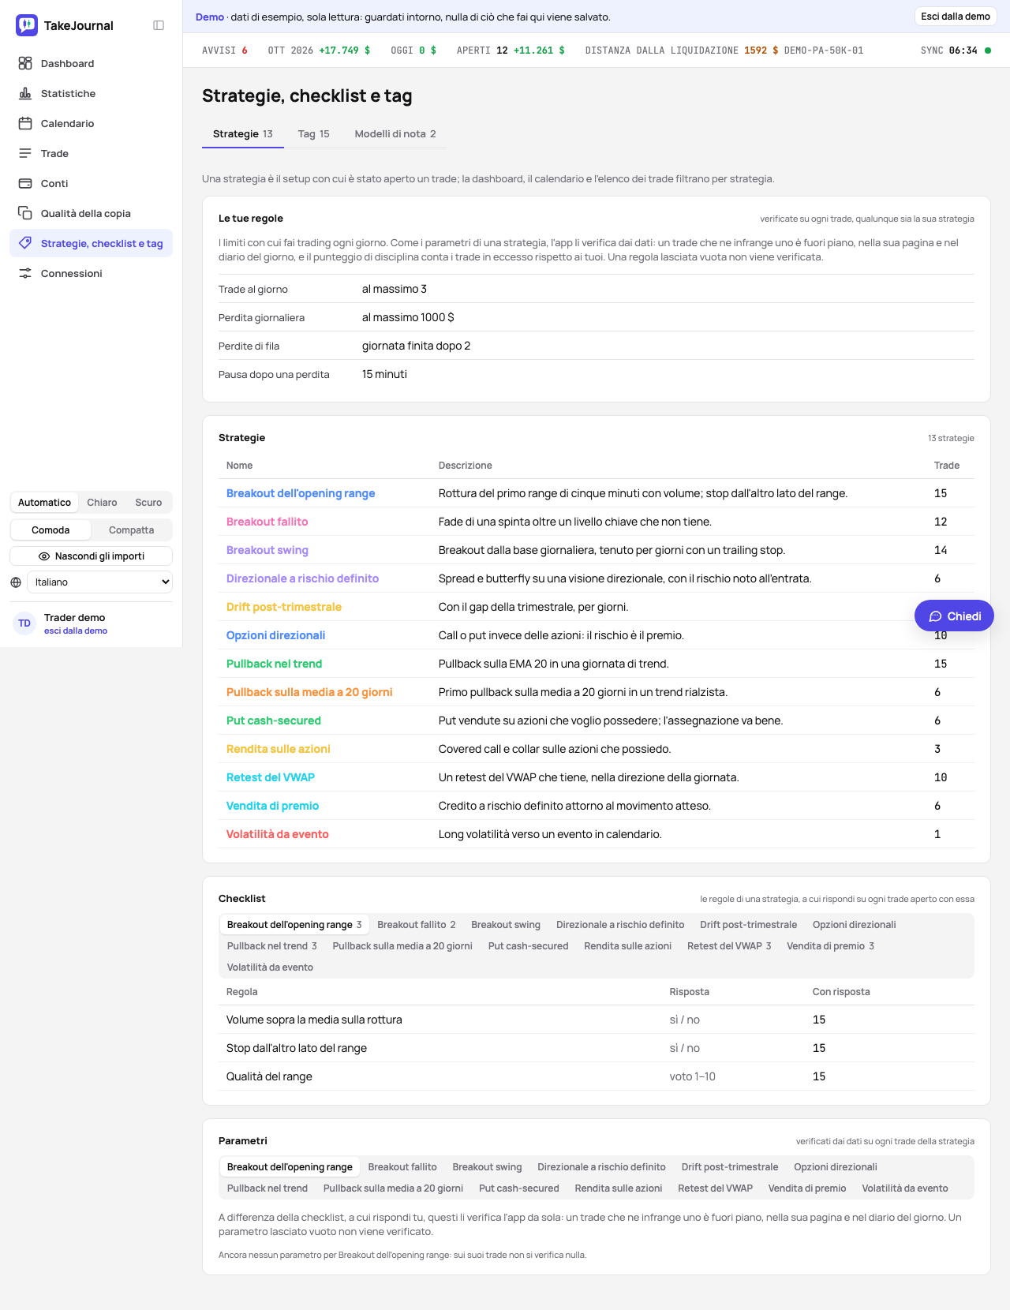1010x1310 pixels.
Task: Click the Perdita giornaliera rule value
Action: 408,317
